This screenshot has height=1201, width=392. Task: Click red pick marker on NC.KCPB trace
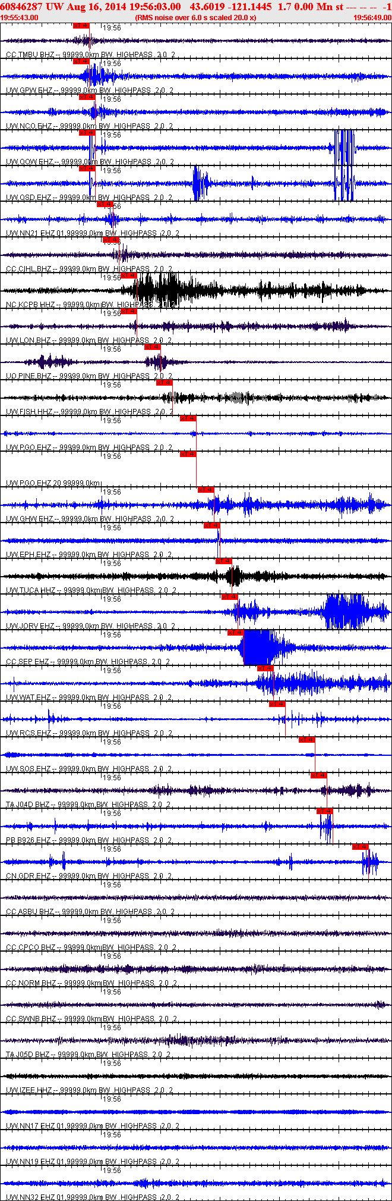128,276
